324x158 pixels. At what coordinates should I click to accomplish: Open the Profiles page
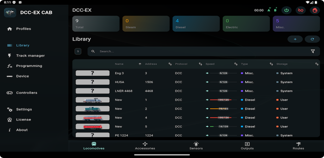(x=19, y=29)
